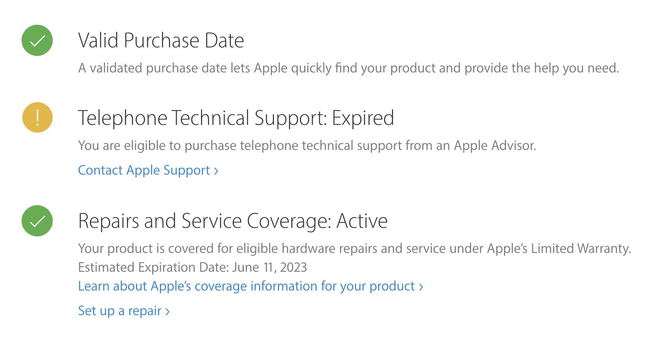Click the chevron after the coverage information link
This screenshot has height=350, width=664.
pos(421,287)
